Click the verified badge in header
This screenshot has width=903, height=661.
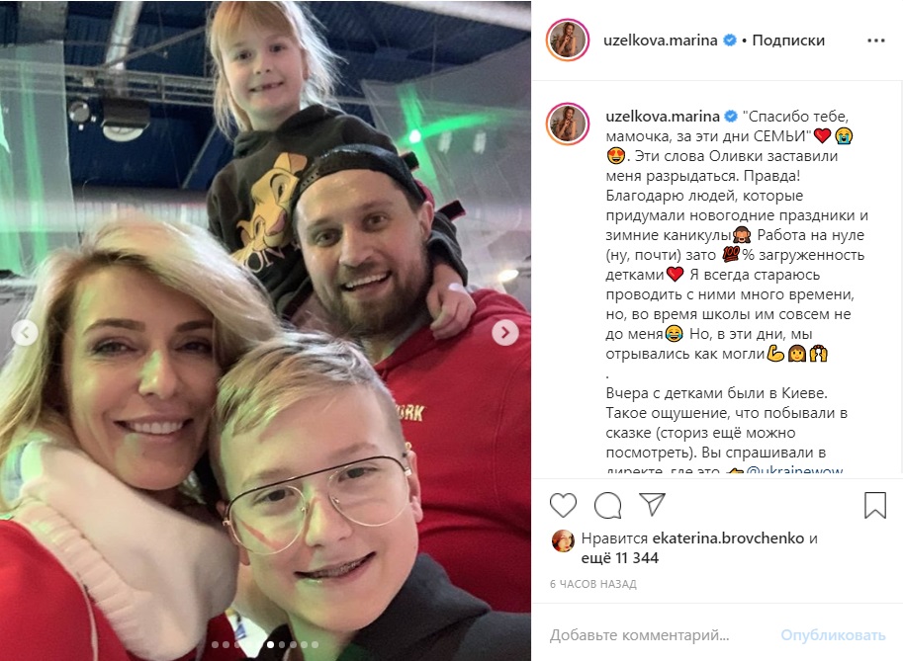pos(730,41)
